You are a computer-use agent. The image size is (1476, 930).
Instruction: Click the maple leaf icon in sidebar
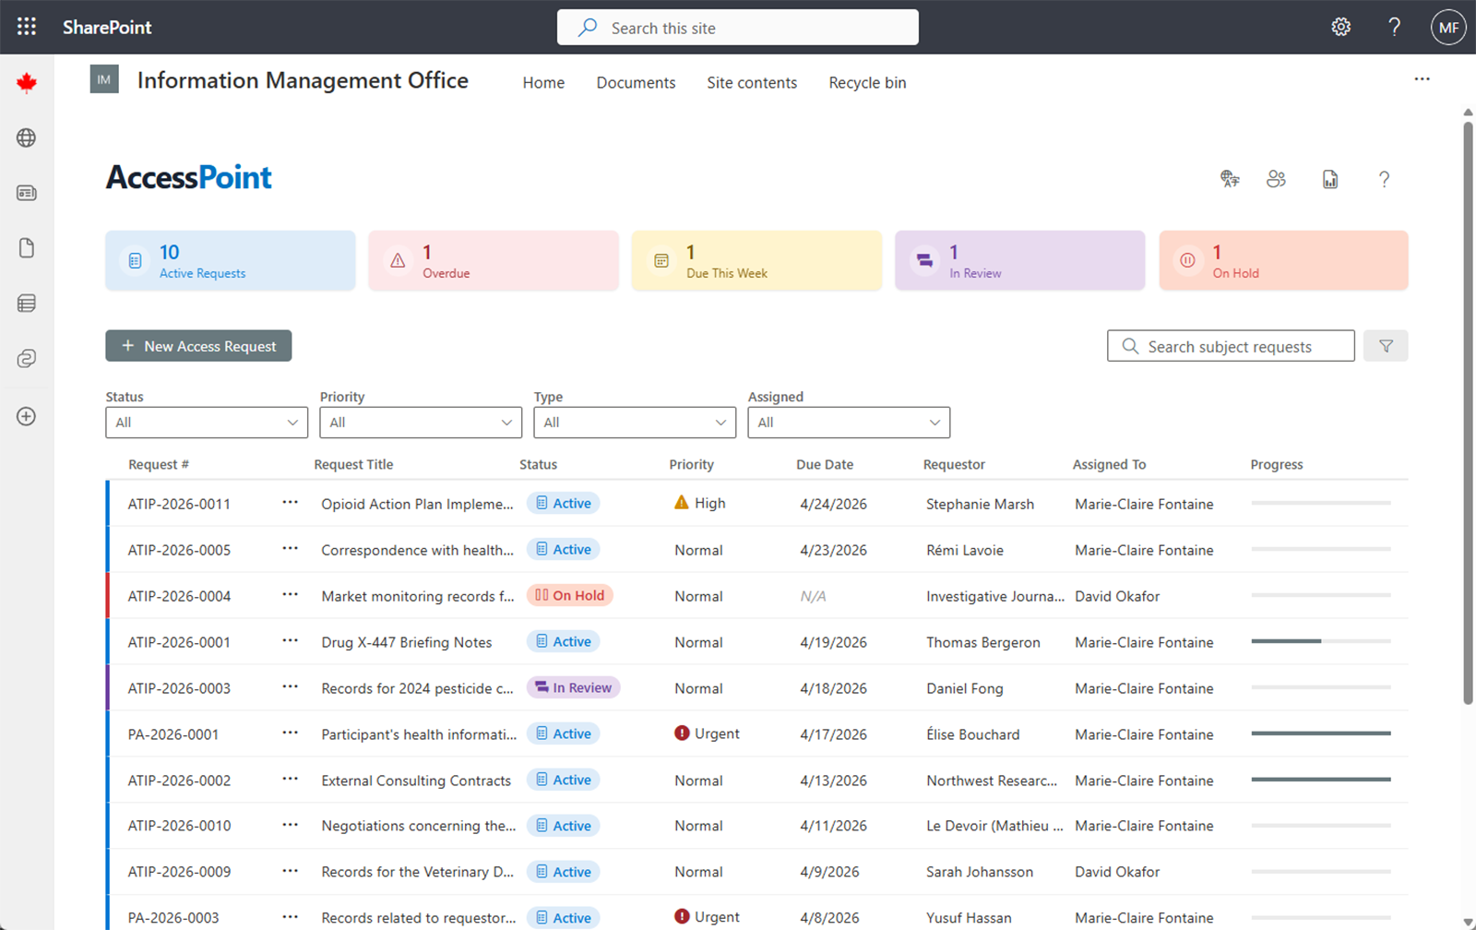coord(26,82)
